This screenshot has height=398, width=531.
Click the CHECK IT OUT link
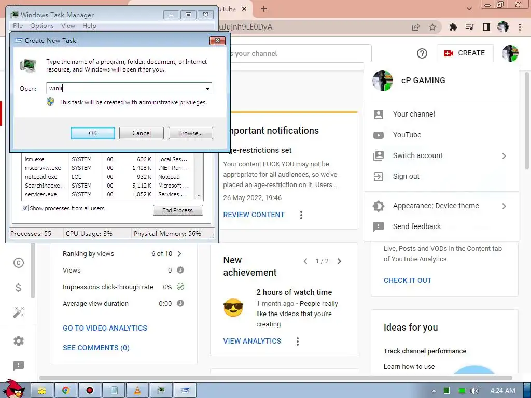(x=408, y=280)
